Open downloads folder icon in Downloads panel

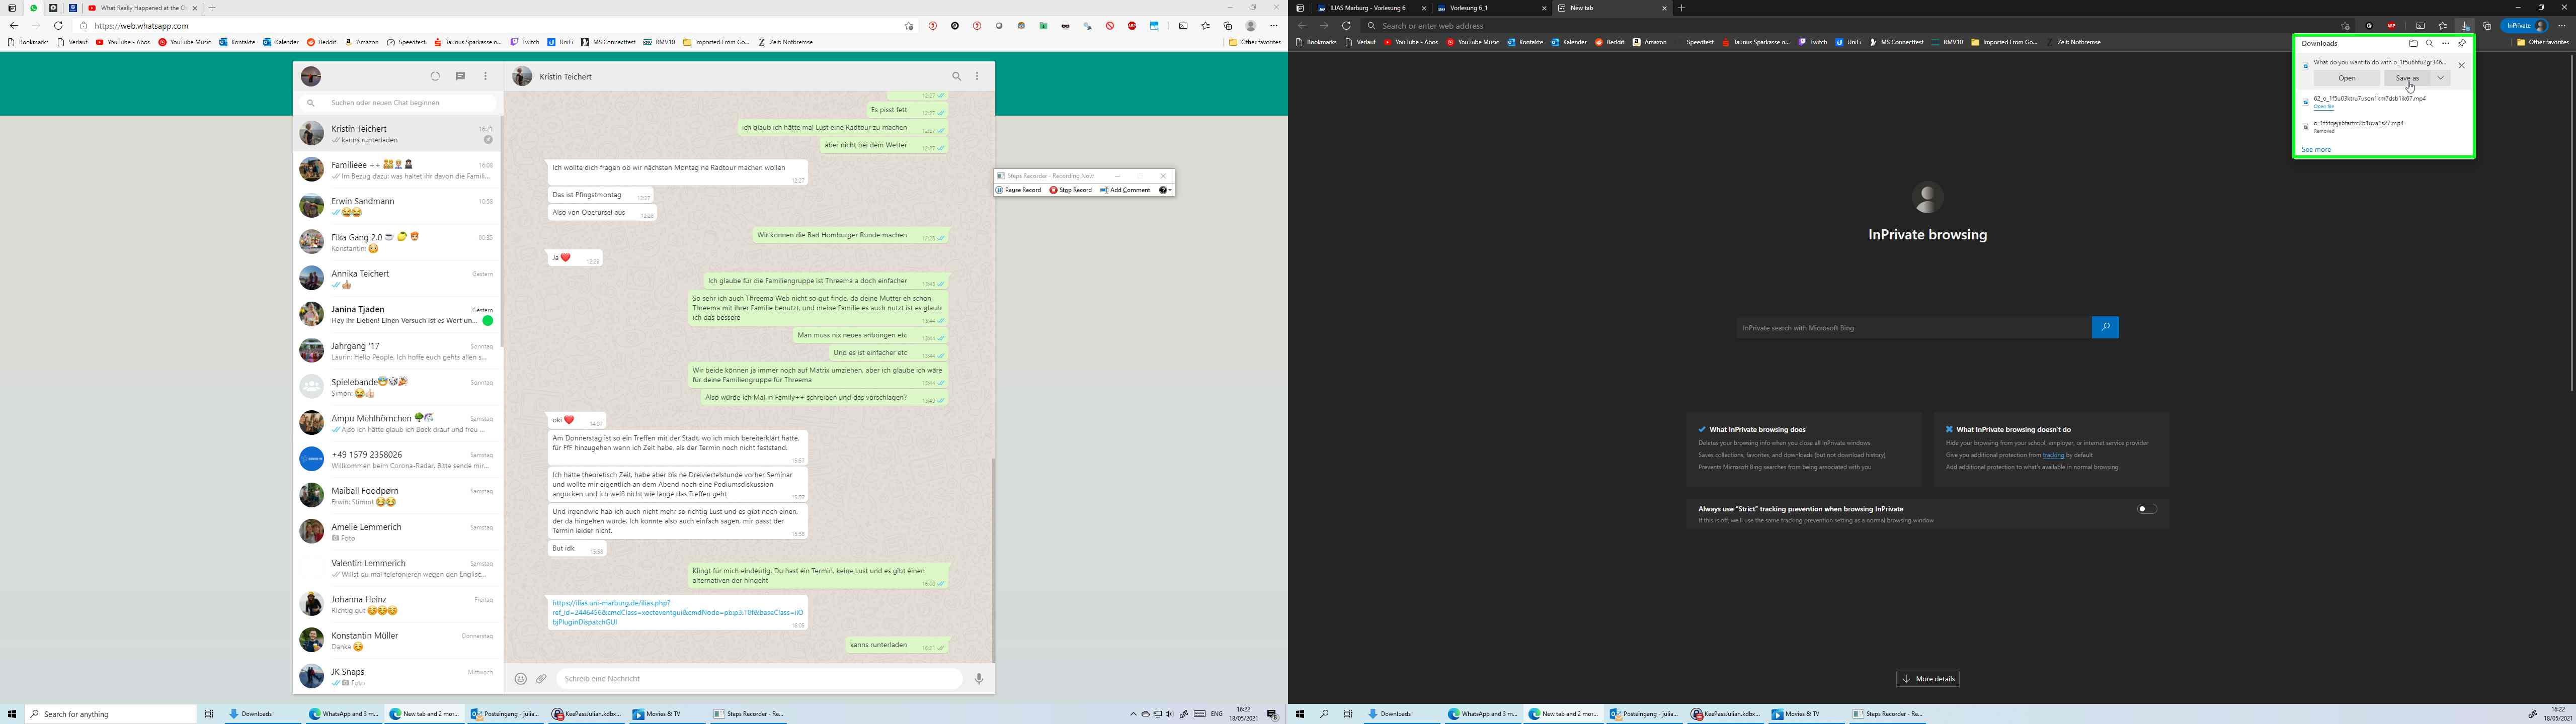2413,44
